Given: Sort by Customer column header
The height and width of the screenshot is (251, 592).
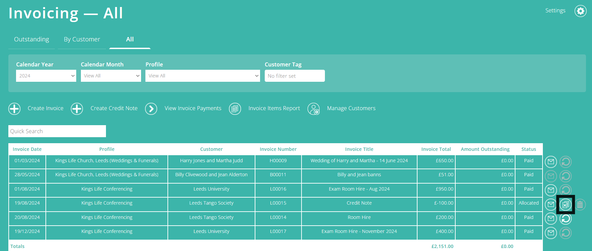Looking at the screenshot, I should (x=211, y=149).
